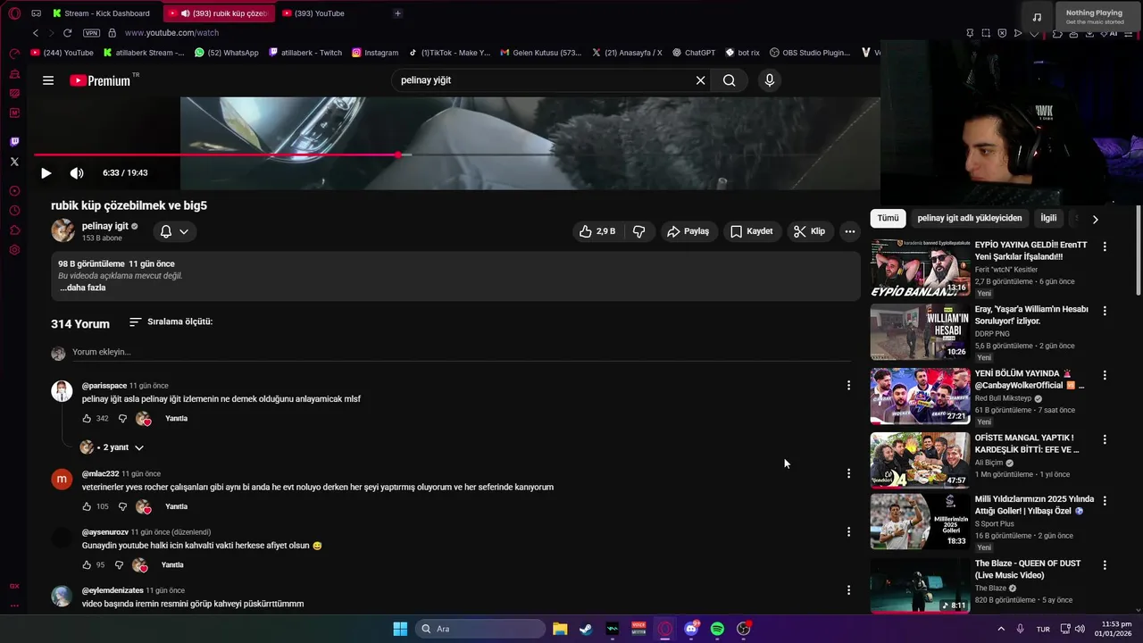The width and height of the screenshot is (1143, 643).
Task: Select the 'Tümü' filter chip
Action: coord(888,218)
